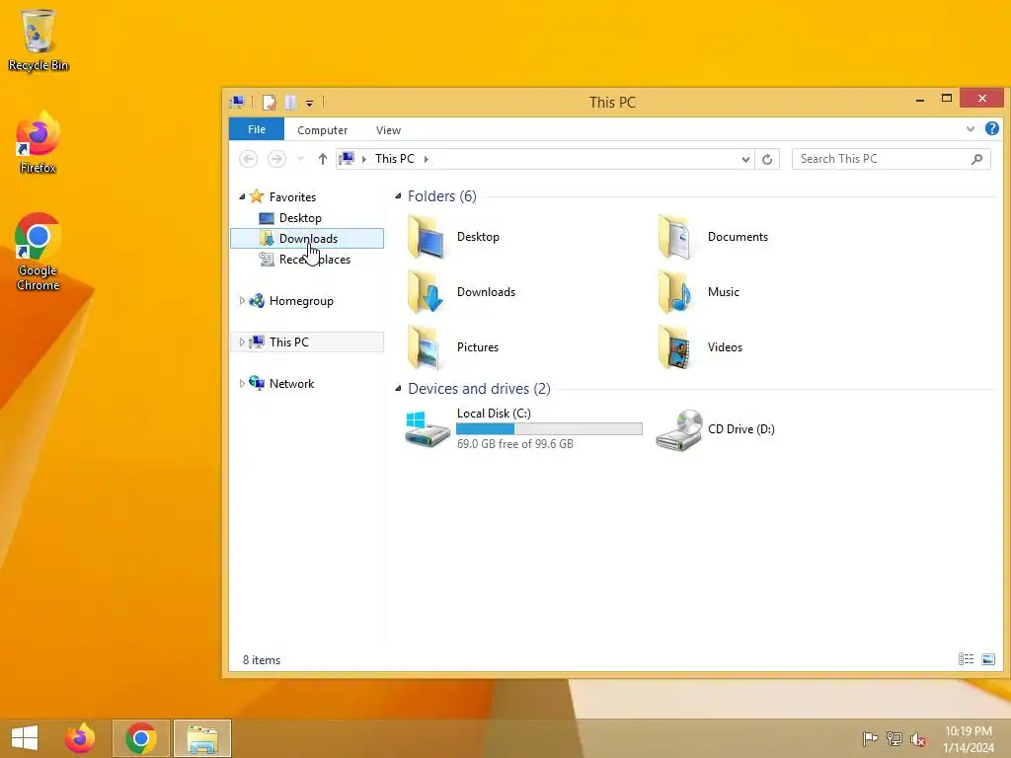Collapse the Devices and drives (2) group

(398, 389)
